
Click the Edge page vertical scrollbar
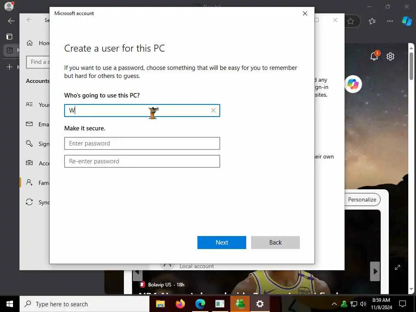pos(411,66)
